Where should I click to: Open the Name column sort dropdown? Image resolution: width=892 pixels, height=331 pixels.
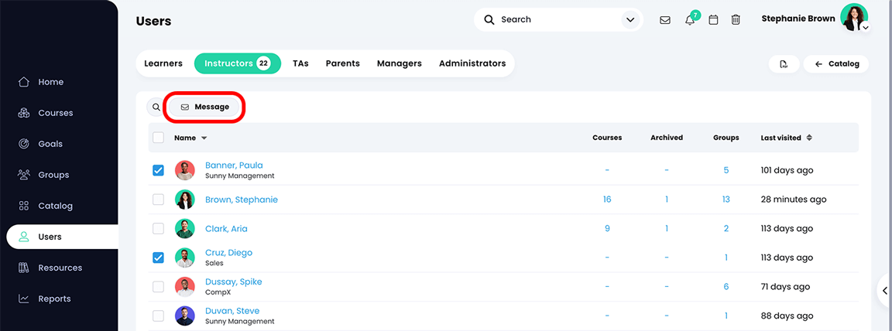[204, 138]
